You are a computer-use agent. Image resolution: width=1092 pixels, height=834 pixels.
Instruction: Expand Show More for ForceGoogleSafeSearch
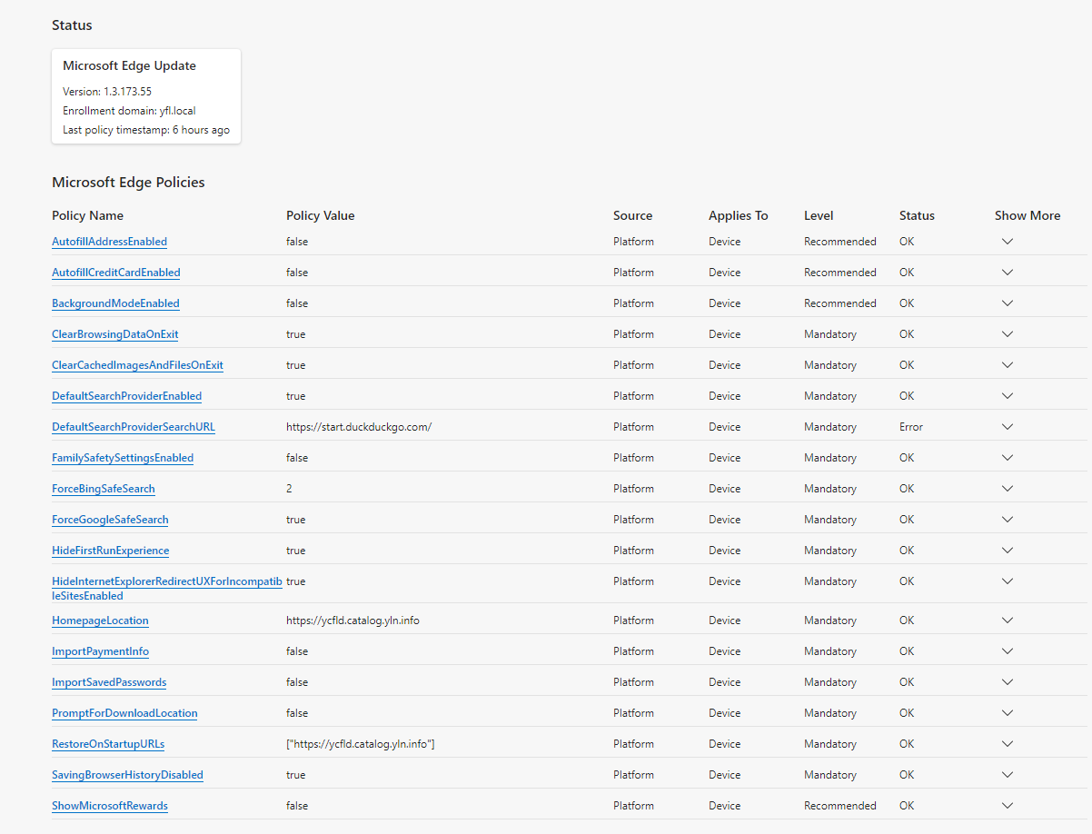1007,520
